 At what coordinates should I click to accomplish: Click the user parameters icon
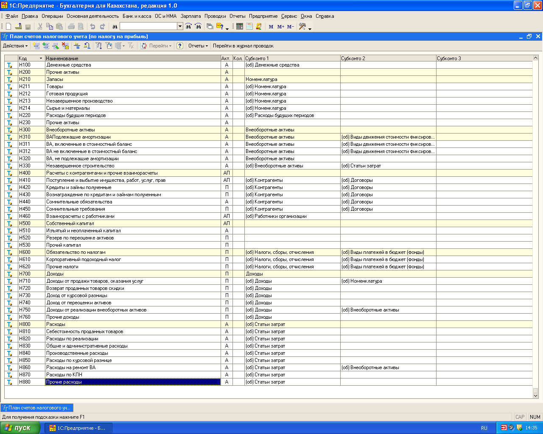259,26
